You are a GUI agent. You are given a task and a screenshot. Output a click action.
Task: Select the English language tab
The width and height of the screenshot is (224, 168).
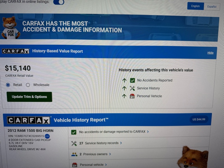195,6
